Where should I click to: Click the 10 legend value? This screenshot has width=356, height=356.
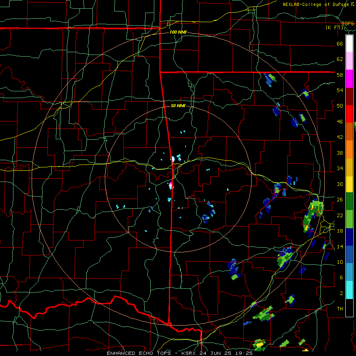(x=340, y=262)
